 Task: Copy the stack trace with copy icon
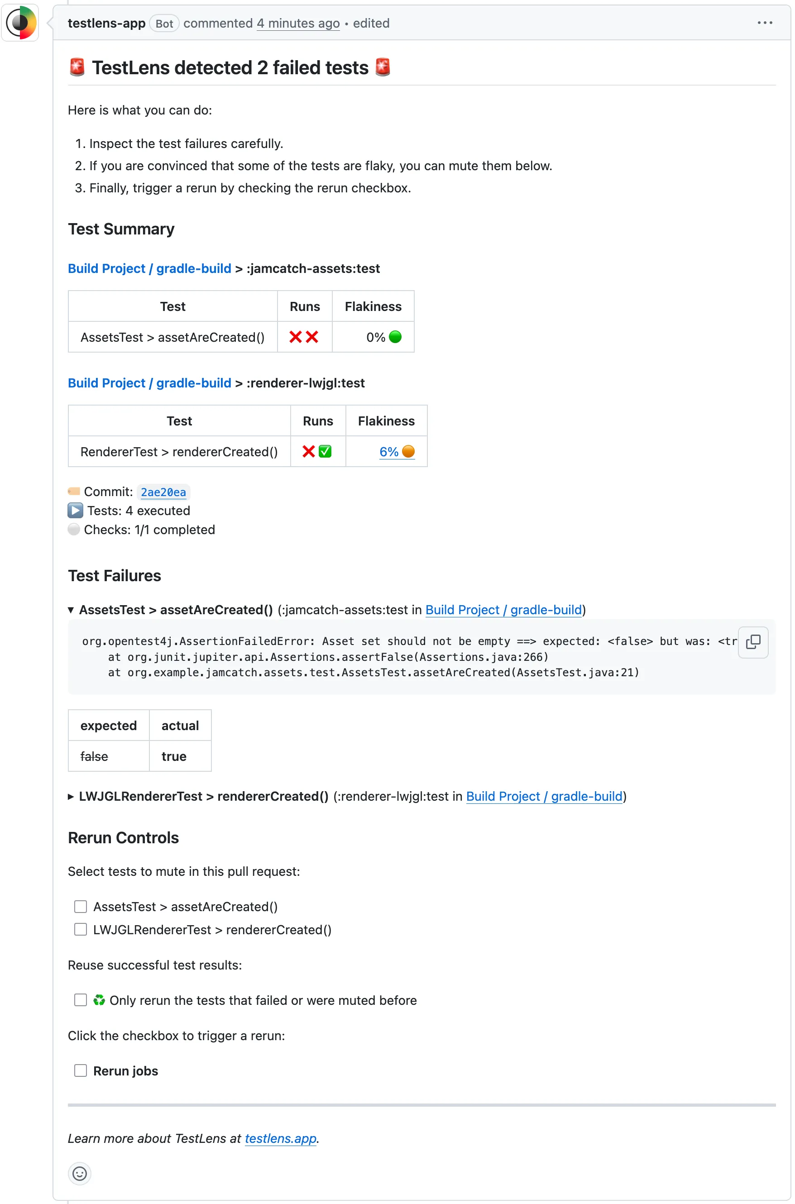click(x=753, y=642)
